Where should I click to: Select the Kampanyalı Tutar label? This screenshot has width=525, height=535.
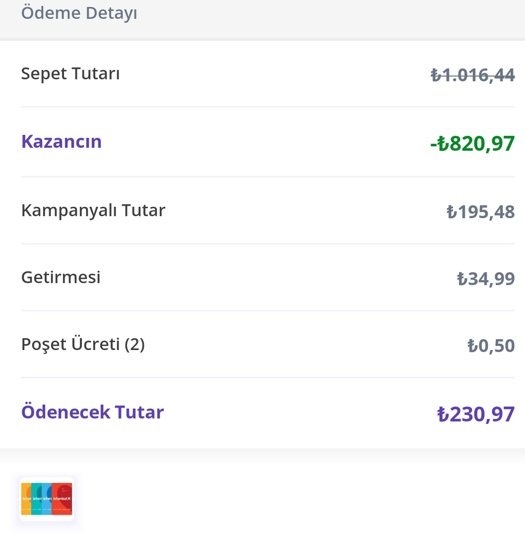click(93, 210)
